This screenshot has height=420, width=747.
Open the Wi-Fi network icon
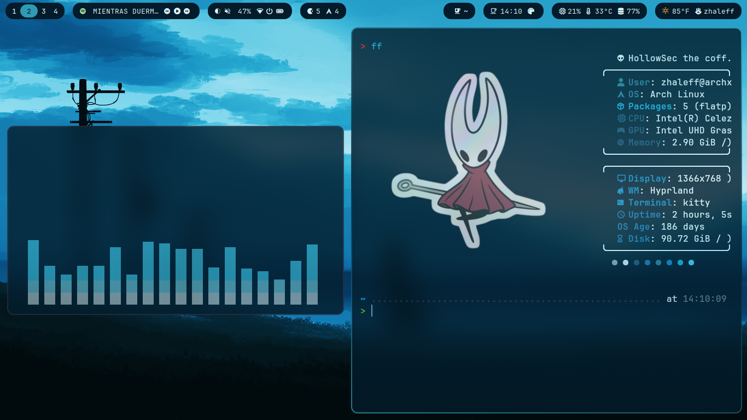click(260, 11)
